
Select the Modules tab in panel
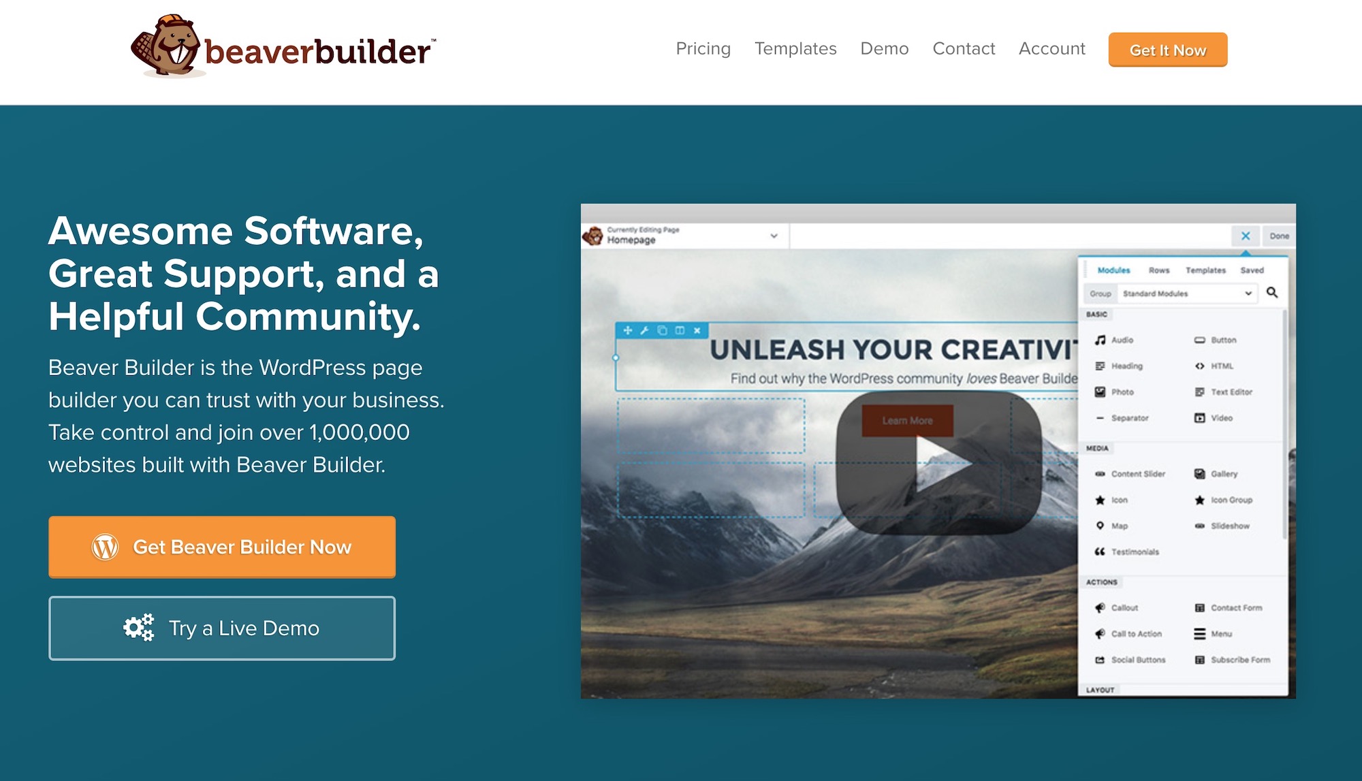click(1113, 270)
